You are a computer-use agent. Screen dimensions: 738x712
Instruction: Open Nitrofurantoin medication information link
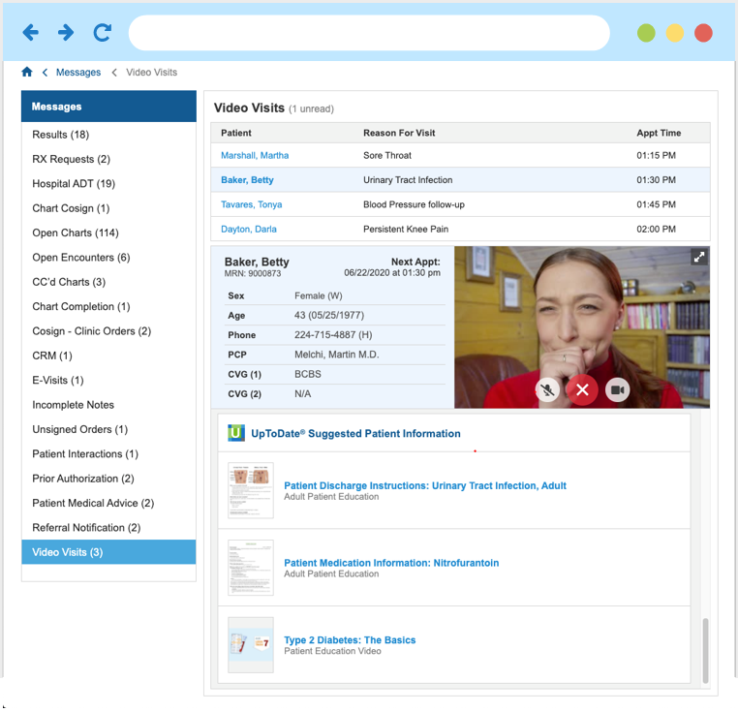point(391,563)
